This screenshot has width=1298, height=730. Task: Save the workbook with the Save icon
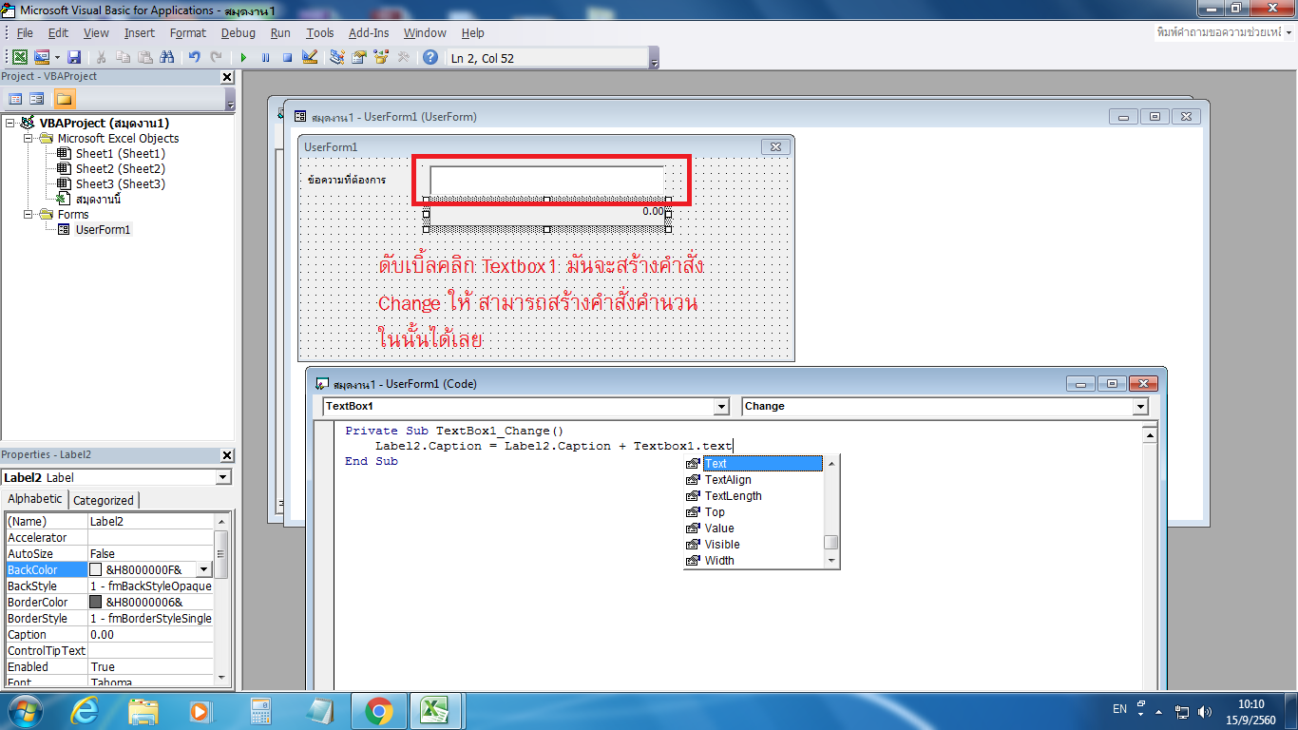tap(73, 58)
